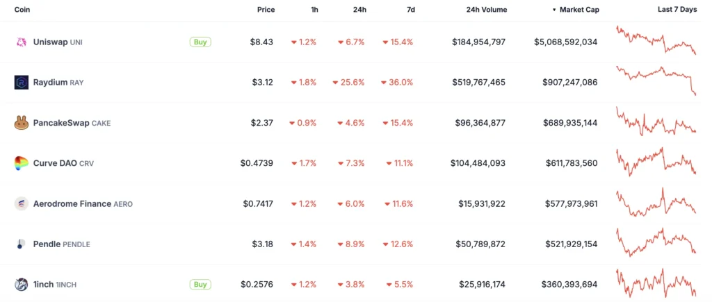The width and height of the screenshot is (712, 302).
Task: Click the 1inch coin logo icon
Action: [x=22, y=285]
